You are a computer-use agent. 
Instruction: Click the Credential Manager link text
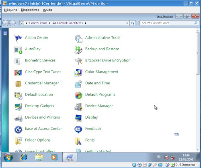coord(42,83)
